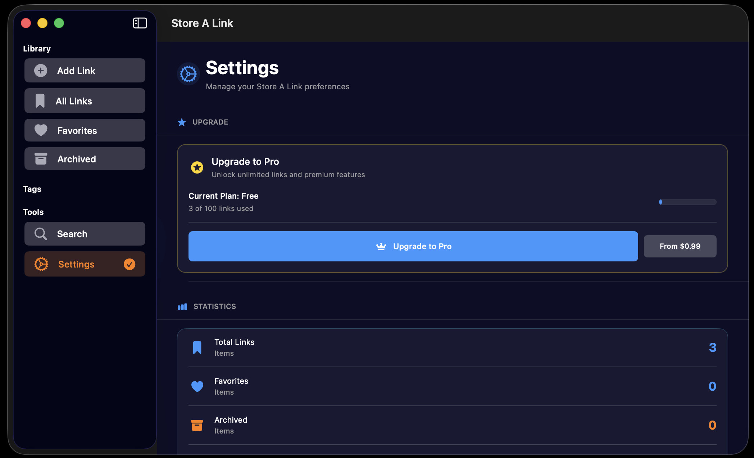754x458 pixels.
Task: Click the STATISTICS section label
Action: coord(215,306)
